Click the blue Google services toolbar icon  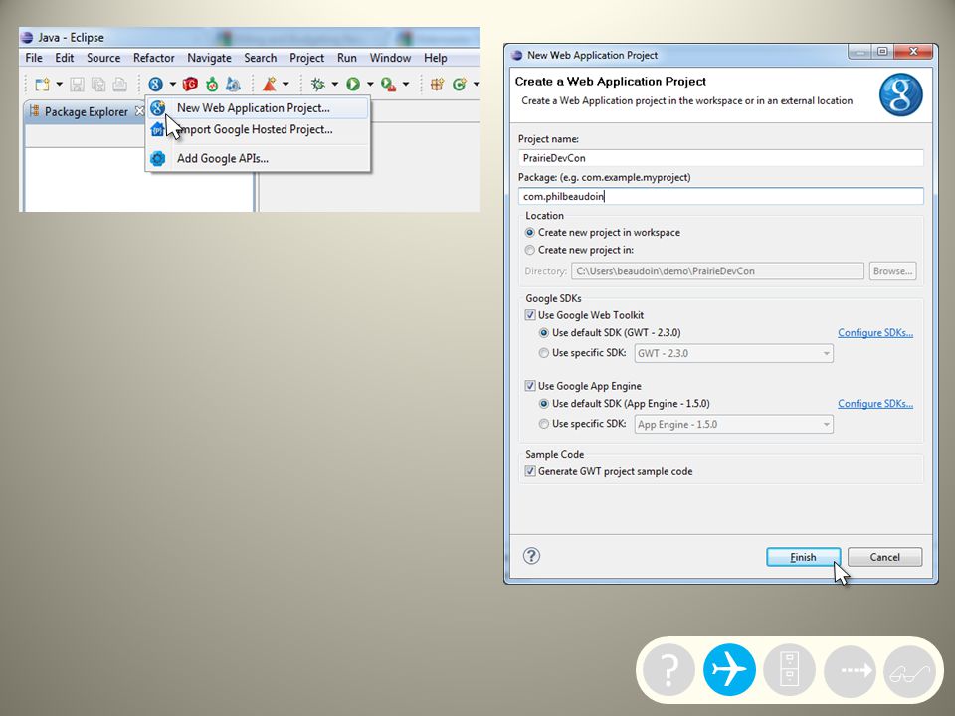pyautogui.click(x=156, y=84)
